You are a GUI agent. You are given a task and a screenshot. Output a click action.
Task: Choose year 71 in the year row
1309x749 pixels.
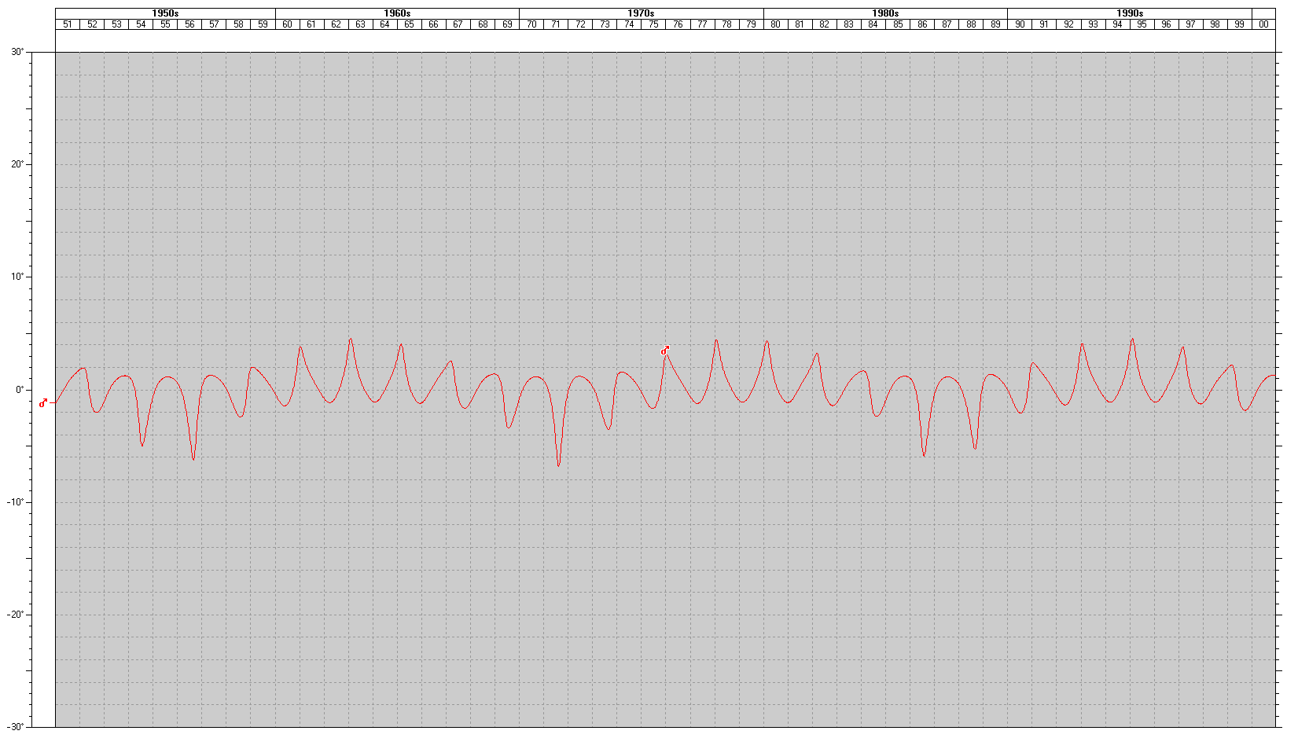[x=556, y=24]
